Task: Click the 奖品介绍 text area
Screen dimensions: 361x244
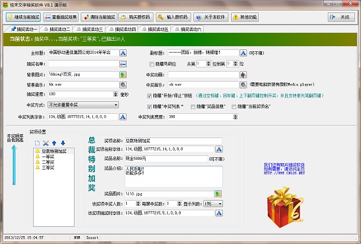Action: (x=174, y=176)
